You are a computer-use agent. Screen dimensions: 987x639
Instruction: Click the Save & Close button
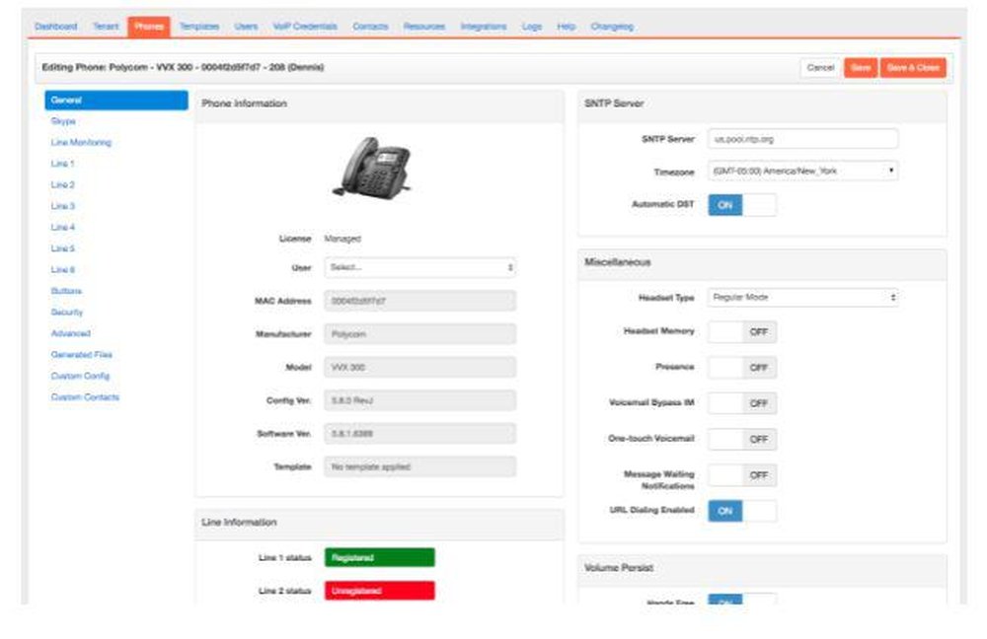(x=913, y=68)
